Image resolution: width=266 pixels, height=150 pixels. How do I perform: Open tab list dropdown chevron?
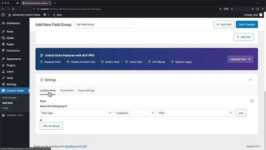click(x=258, y=3)
